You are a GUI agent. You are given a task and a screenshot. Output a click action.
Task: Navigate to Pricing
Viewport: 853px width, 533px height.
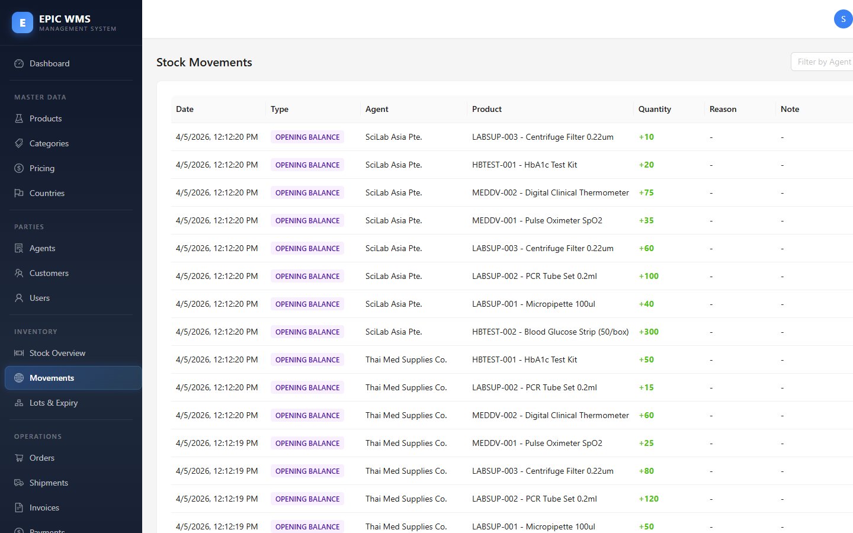click(73, 168)
